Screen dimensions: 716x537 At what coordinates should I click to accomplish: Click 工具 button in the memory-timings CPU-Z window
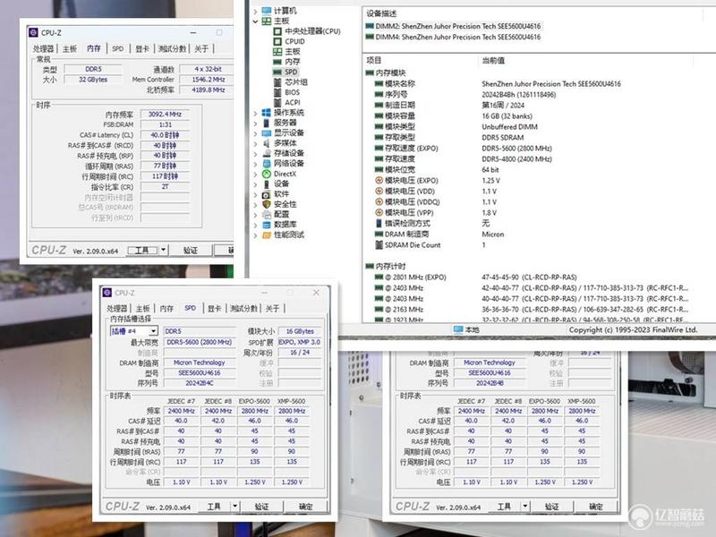pyautogui.click(x=142, y=251)
